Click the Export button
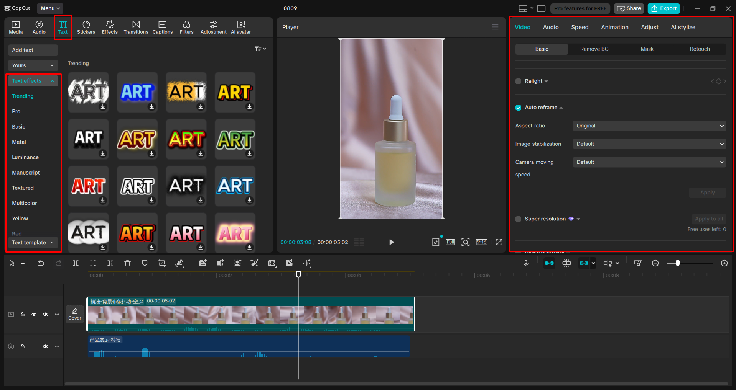This screenshot has height=390, width=736. pos(663,8)
